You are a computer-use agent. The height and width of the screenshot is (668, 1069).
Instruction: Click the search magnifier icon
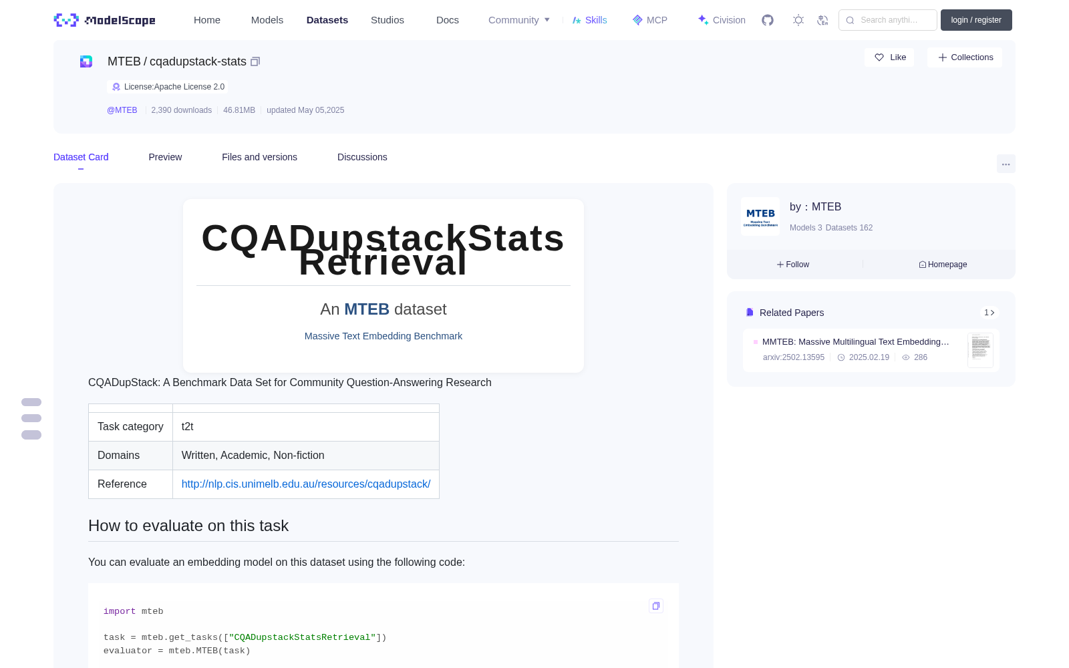(x=851, y=20)
